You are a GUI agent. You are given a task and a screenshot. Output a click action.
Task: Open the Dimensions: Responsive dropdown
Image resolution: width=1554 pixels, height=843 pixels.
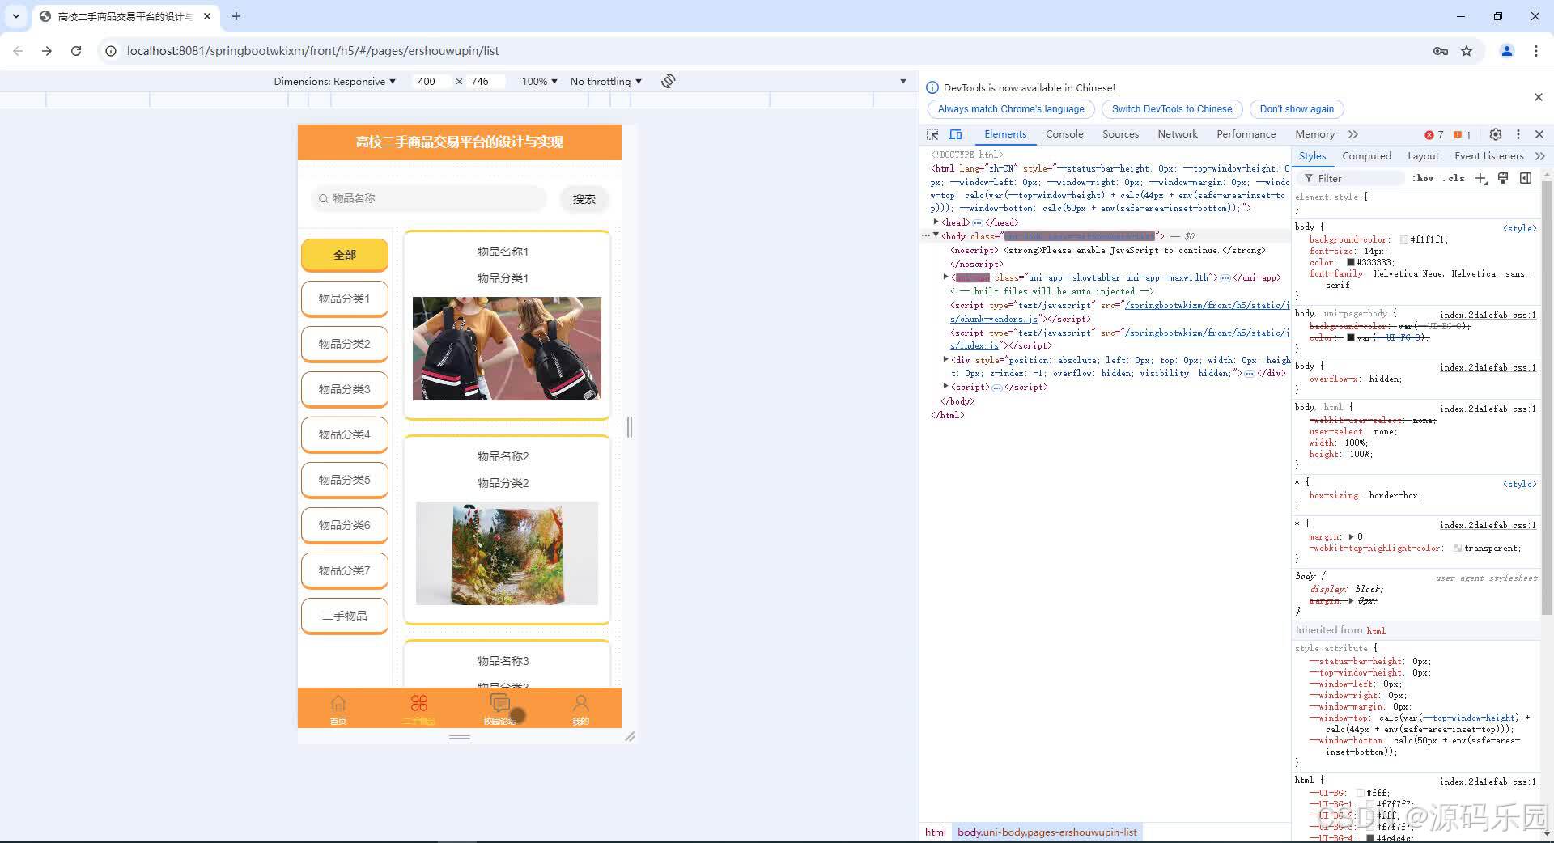click(334, 81)
